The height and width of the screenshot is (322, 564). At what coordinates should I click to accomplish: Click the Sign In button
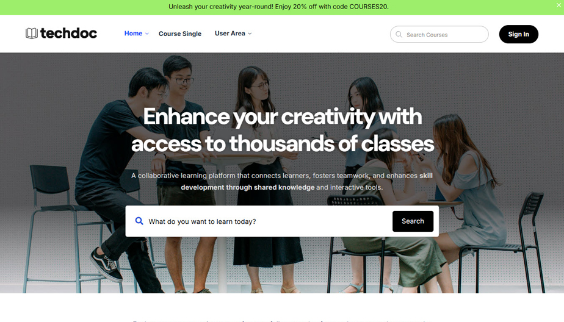coord(518,34)
